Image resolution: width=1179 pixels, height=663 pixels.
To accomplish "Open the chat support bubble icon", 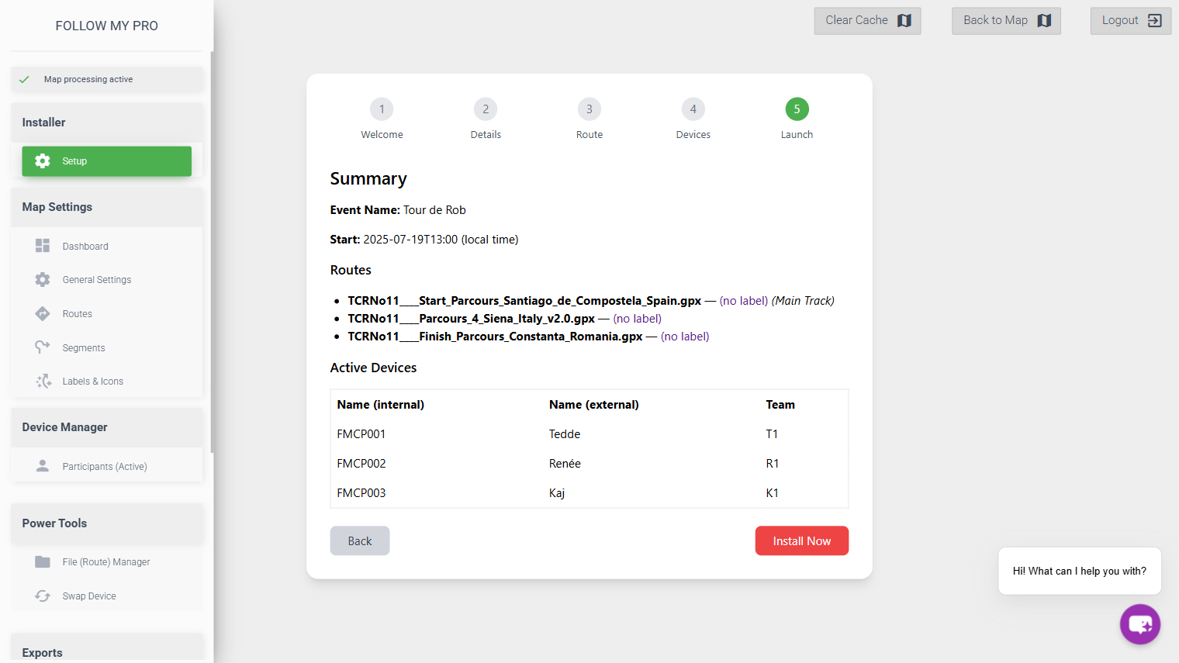I will point(1139,623).
